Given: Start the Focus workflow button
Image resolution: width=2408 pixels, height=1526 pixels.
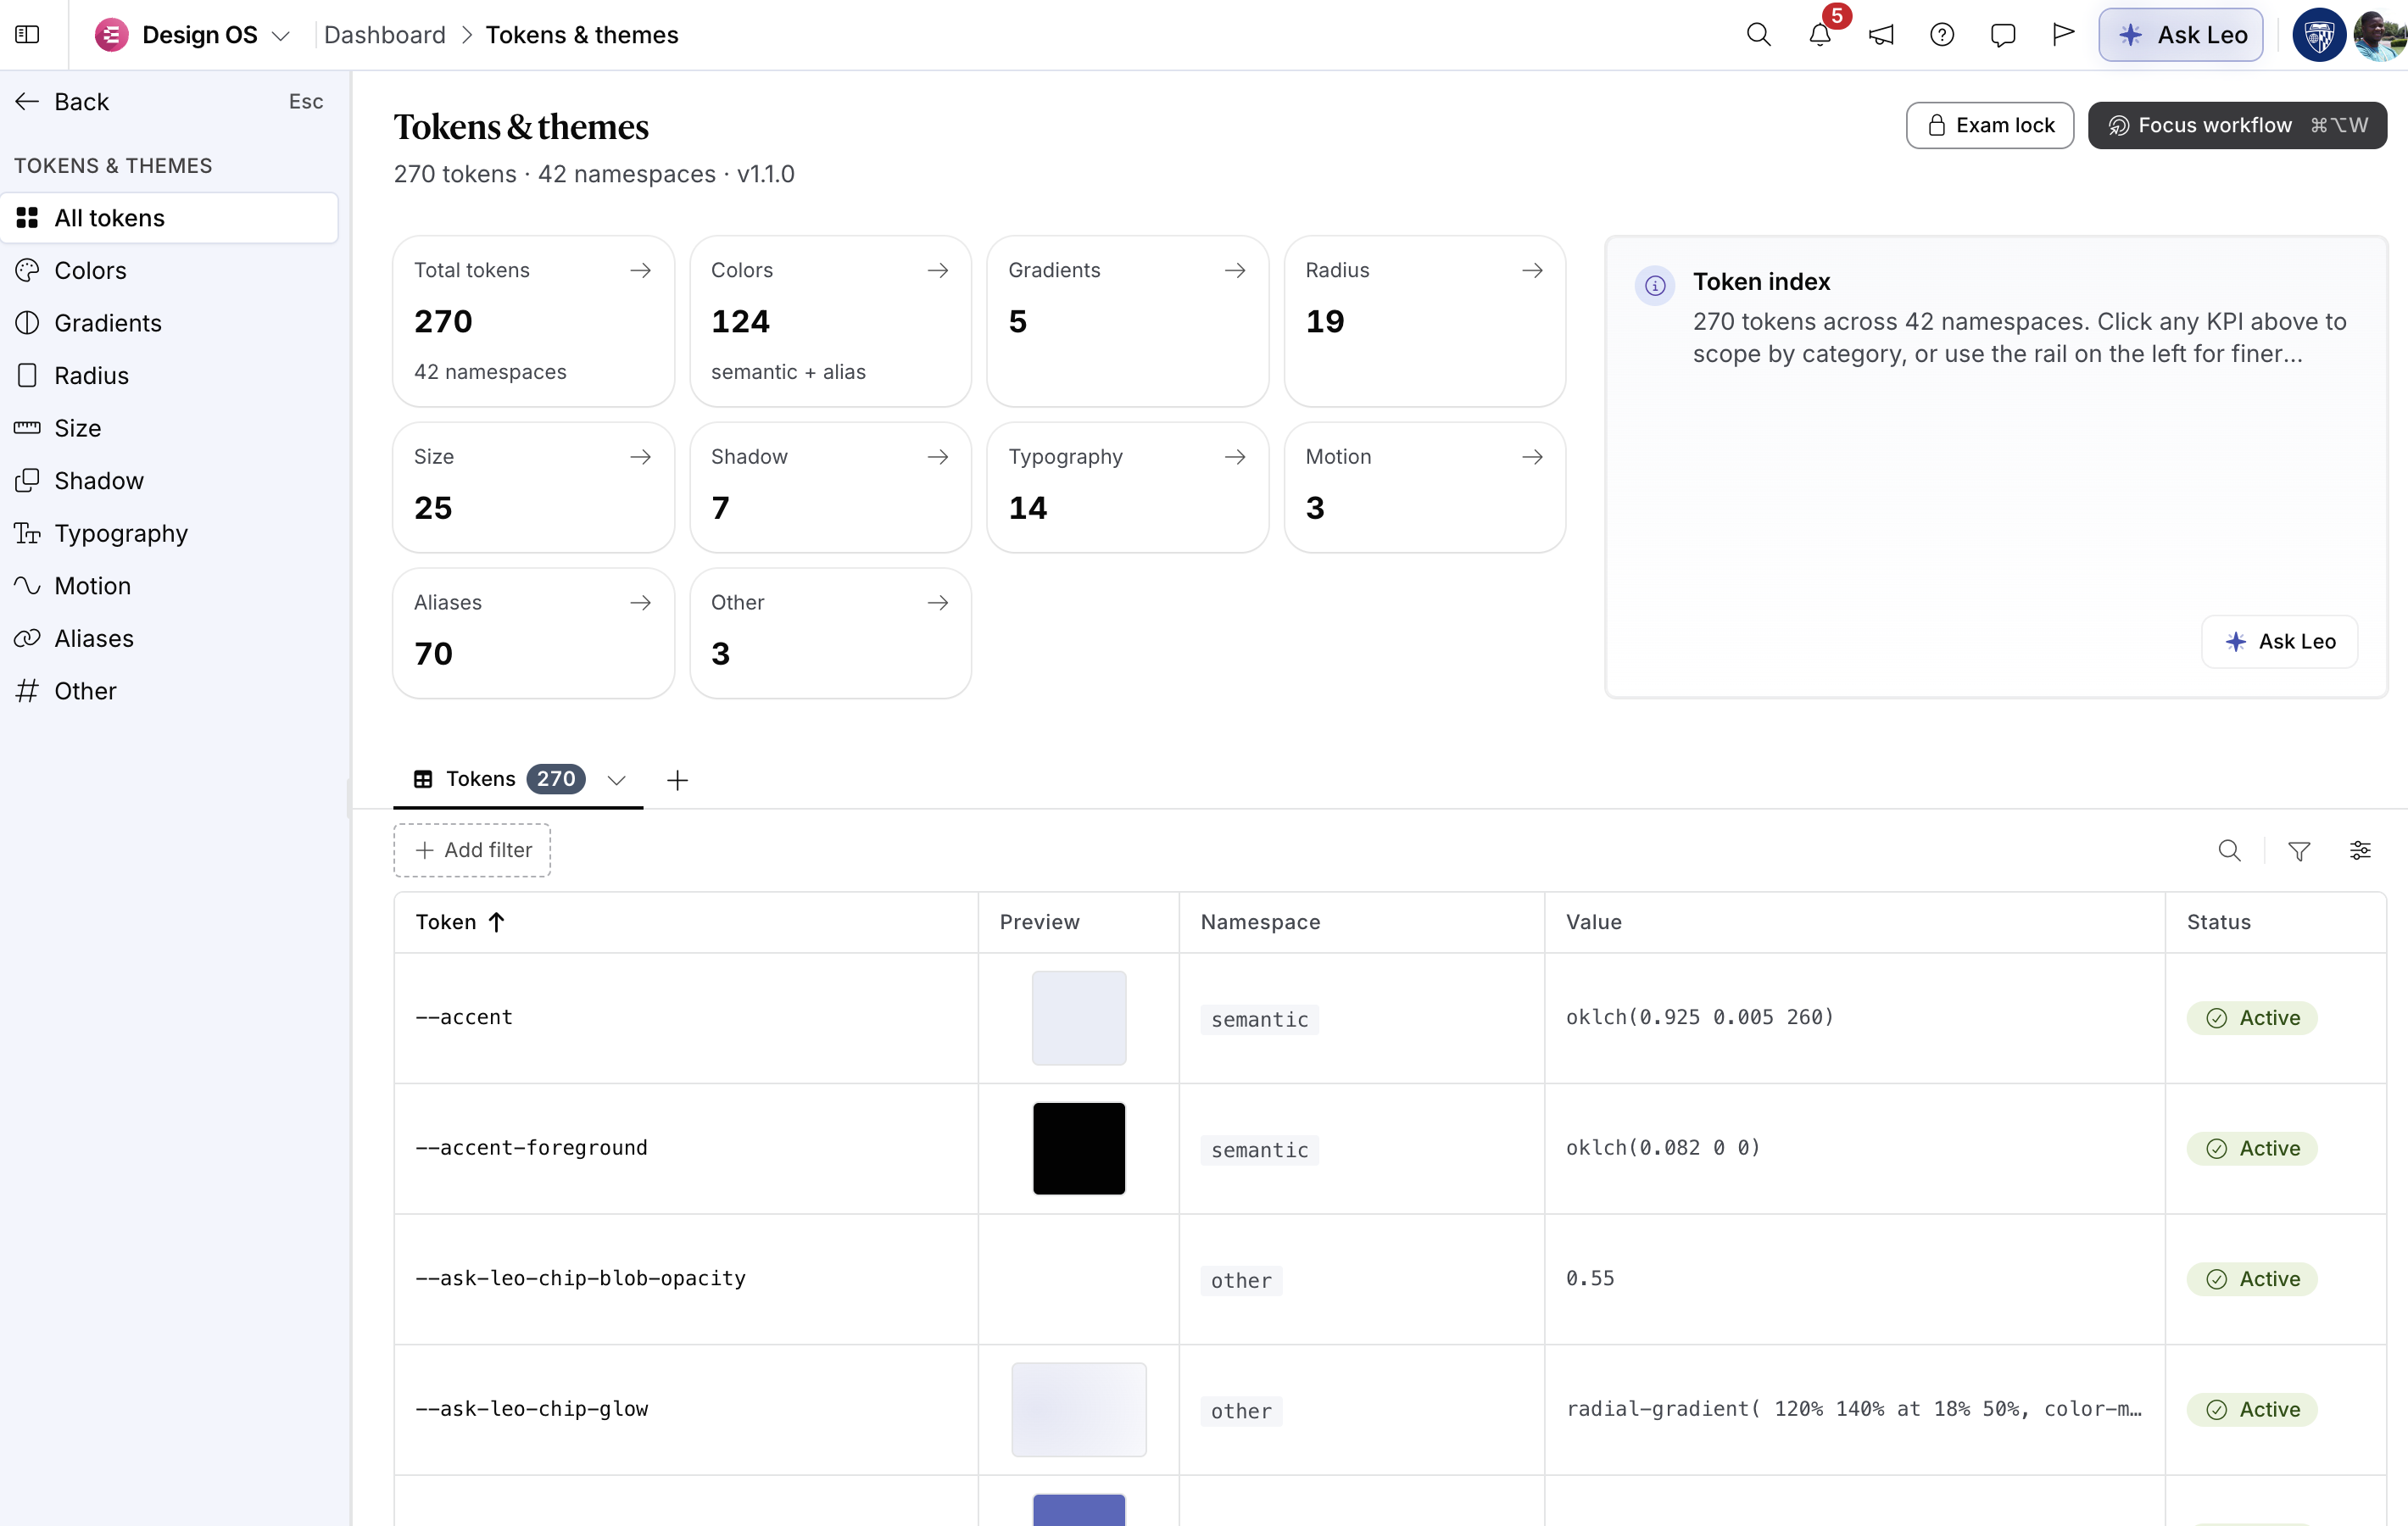Looking at the screenshot, I should tap(2237, 125).
